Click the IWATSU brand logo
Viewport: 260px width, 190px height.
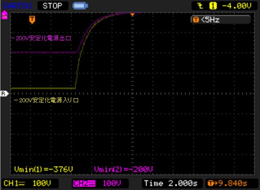tap(17, 6)
